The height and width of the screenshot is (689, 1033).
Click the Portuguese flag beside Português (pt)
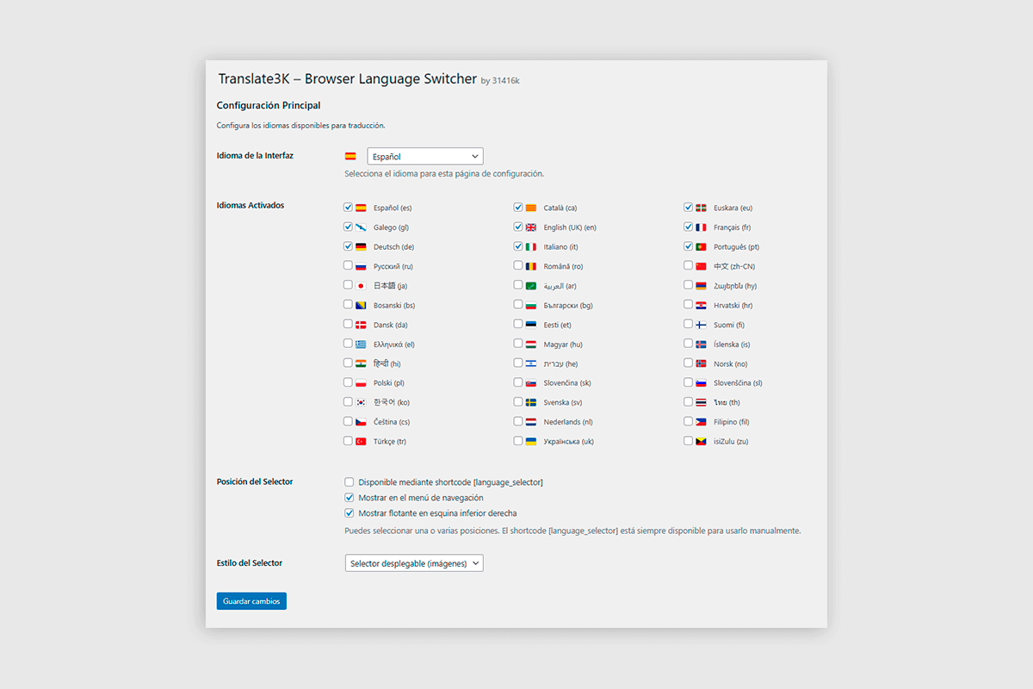[701, 246]
